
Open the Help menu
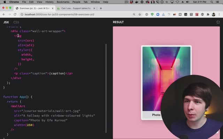point(106,2)
